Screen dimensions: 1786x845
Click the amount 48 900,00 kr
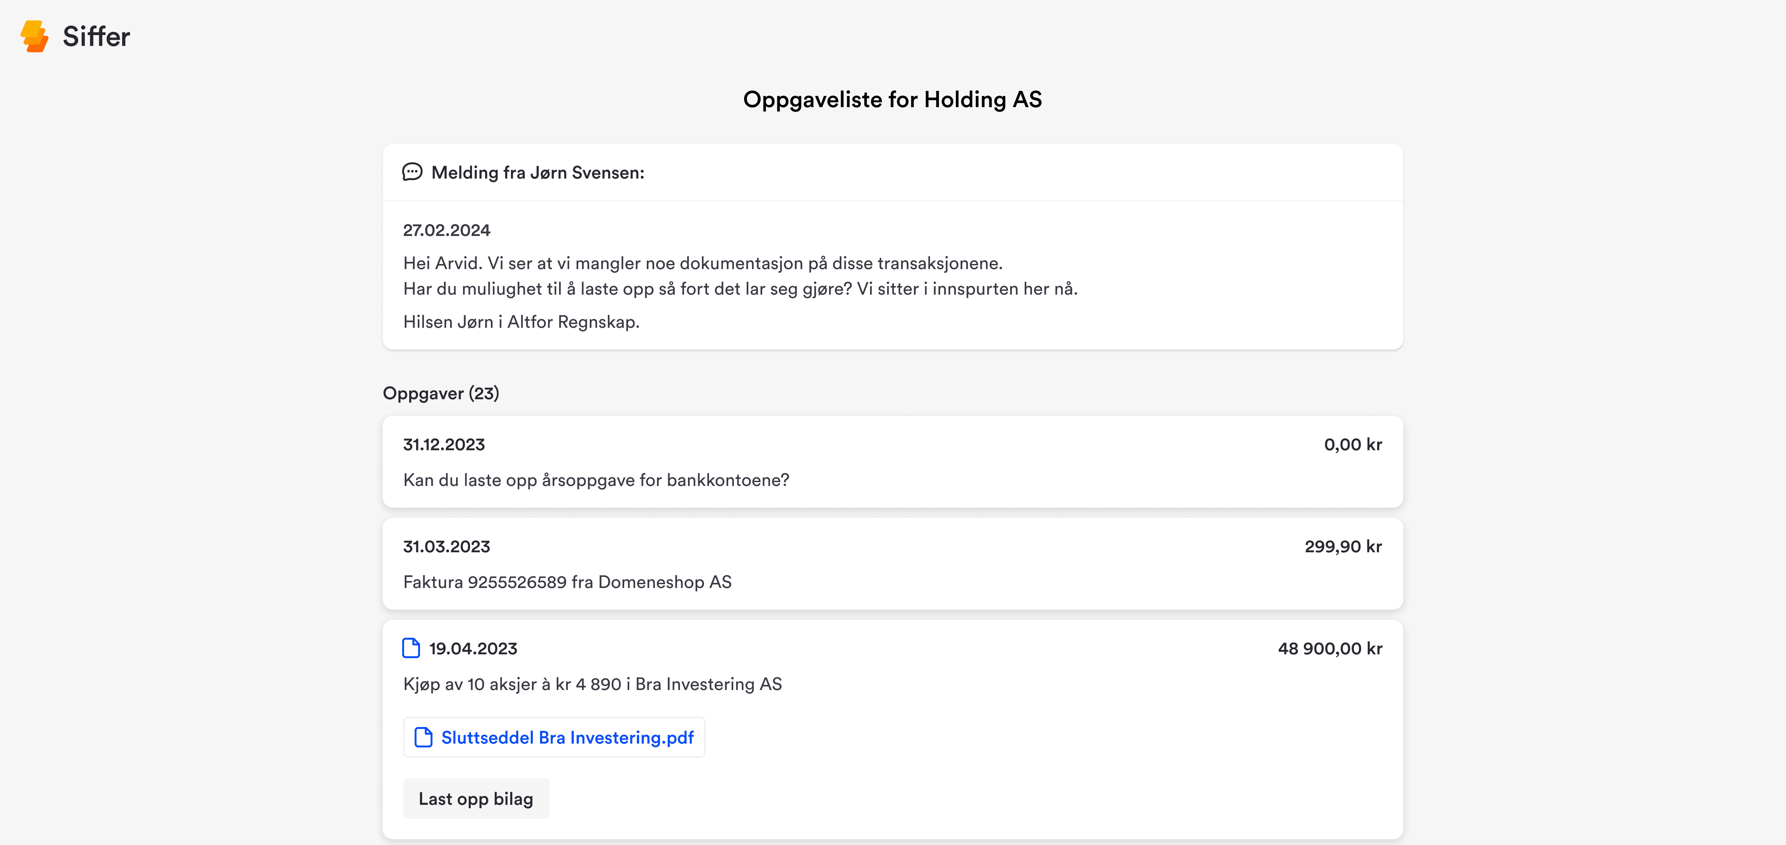[1330, 648]
